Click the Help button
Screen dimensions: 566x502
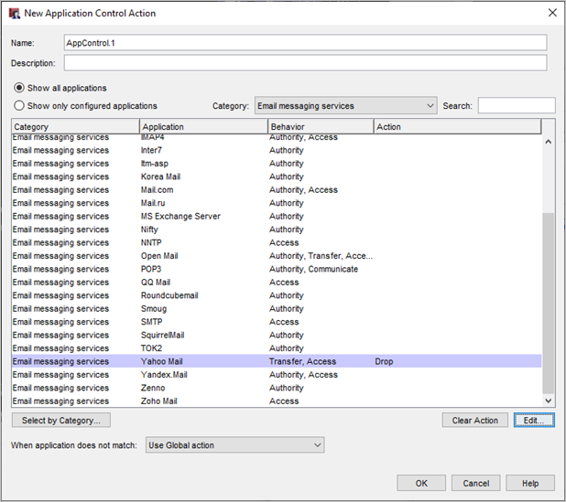pos(530,483)
